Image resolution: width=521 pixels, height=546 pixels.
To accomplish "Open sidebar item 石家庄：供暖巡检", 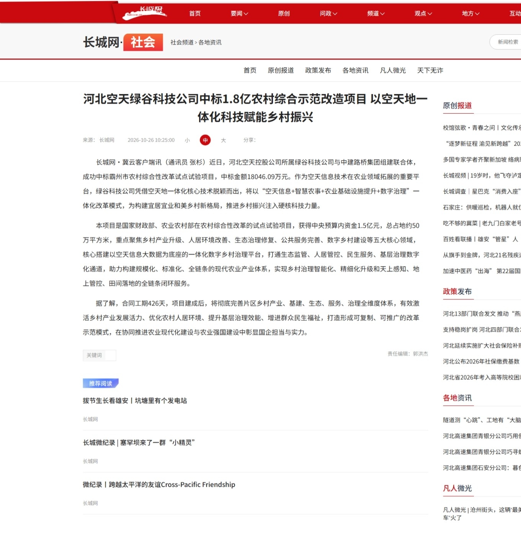I will pos(482,207).
